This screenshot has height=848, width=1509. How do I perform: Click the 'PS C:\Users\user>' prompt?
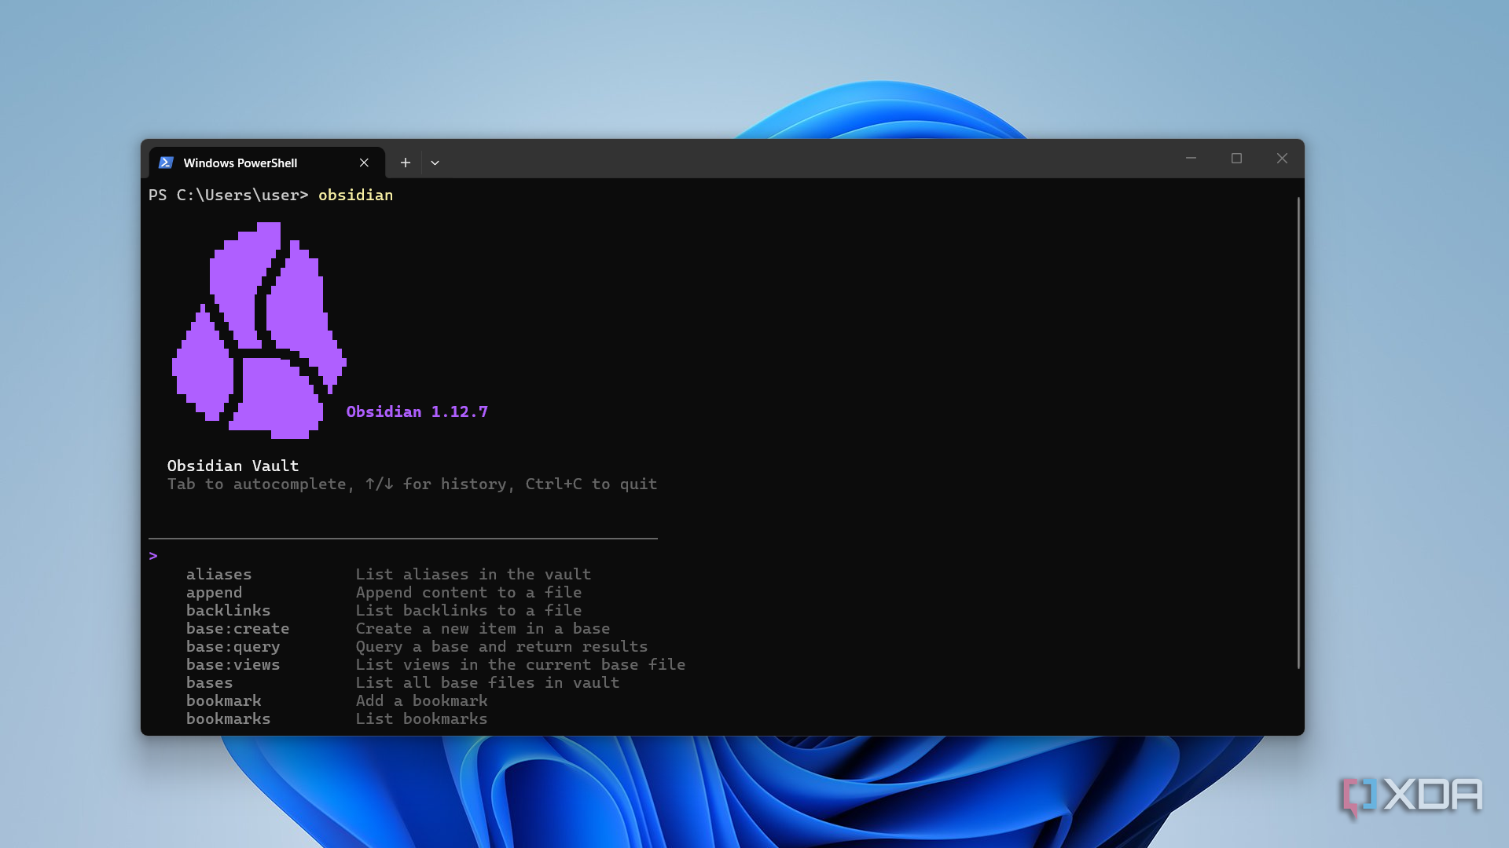click(x=228, y=195)
